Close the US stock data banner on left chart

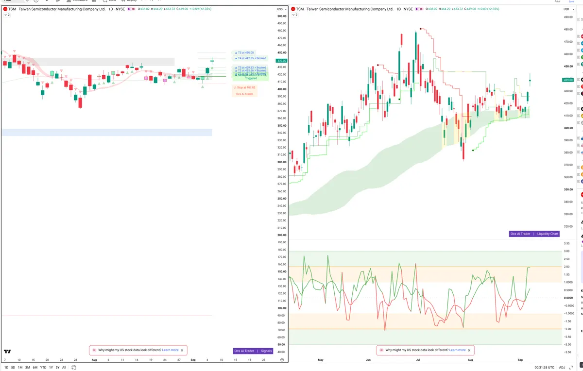click(182, 350)
